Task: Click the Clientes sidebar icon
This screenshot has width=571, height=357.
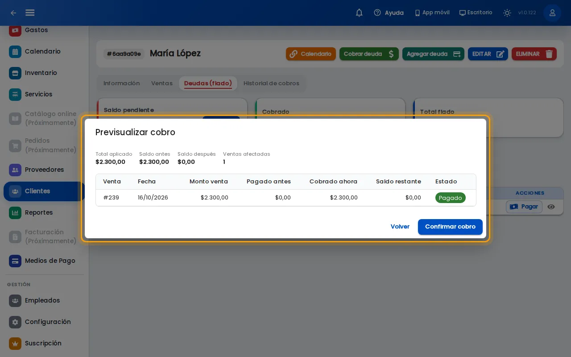Action: click(15, 191)
